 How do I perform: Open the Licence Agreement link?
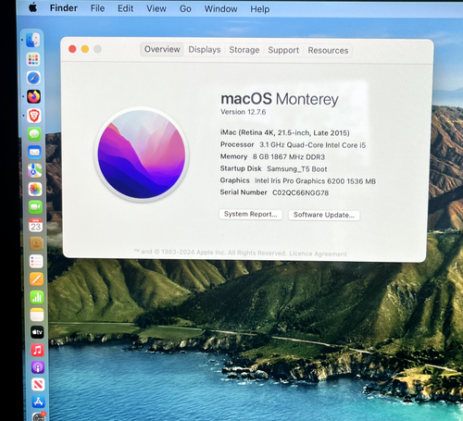(x=318, y=254)
